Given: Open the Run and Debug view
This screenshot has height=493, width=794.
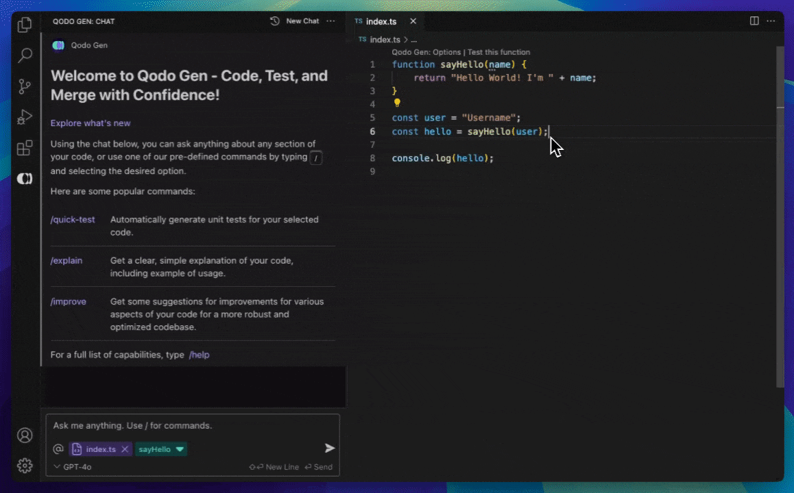Looking at the screenshot, I should pyautogui.click(x=24, y=117).
